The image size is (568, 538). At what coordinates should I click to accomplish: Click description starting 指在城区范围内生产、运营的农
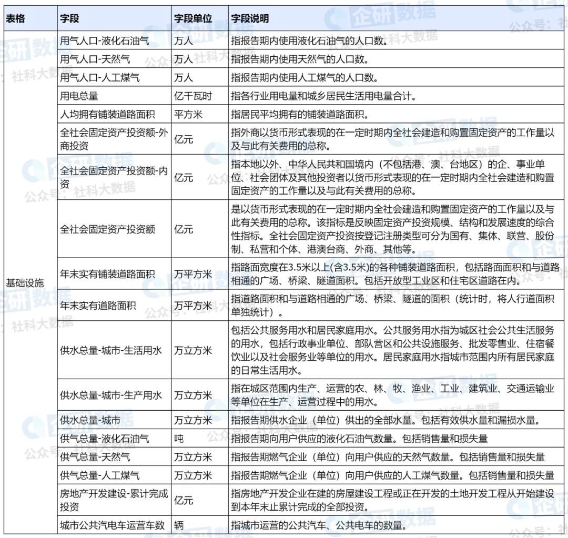tap(397, 395)
